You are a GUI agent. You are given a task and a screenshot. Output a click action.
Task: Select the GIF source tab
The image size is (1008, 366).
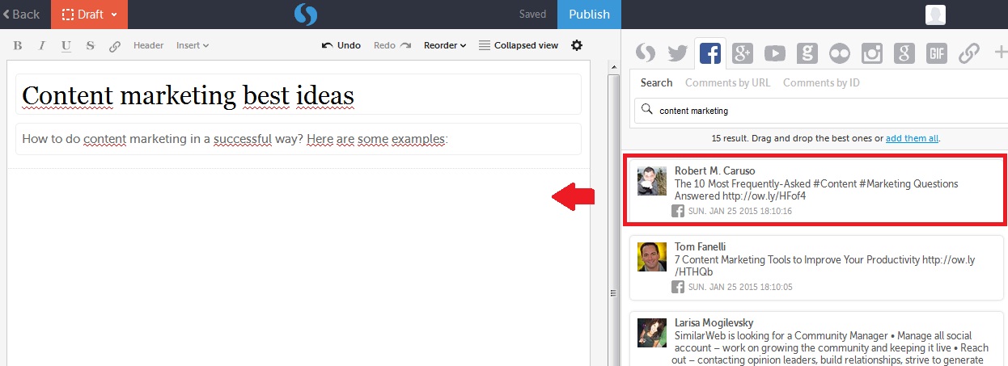(x=937, y=53)
